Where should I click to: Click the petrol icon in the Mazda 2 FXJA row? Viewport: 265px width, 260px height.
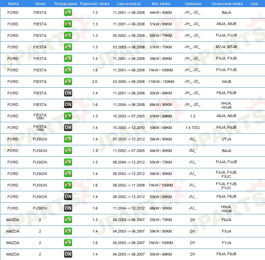(x=68, y=231)
